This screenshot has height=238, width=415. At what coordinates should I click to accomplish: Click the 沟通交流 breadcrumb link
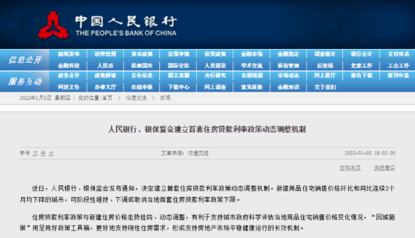coord(136,98)
